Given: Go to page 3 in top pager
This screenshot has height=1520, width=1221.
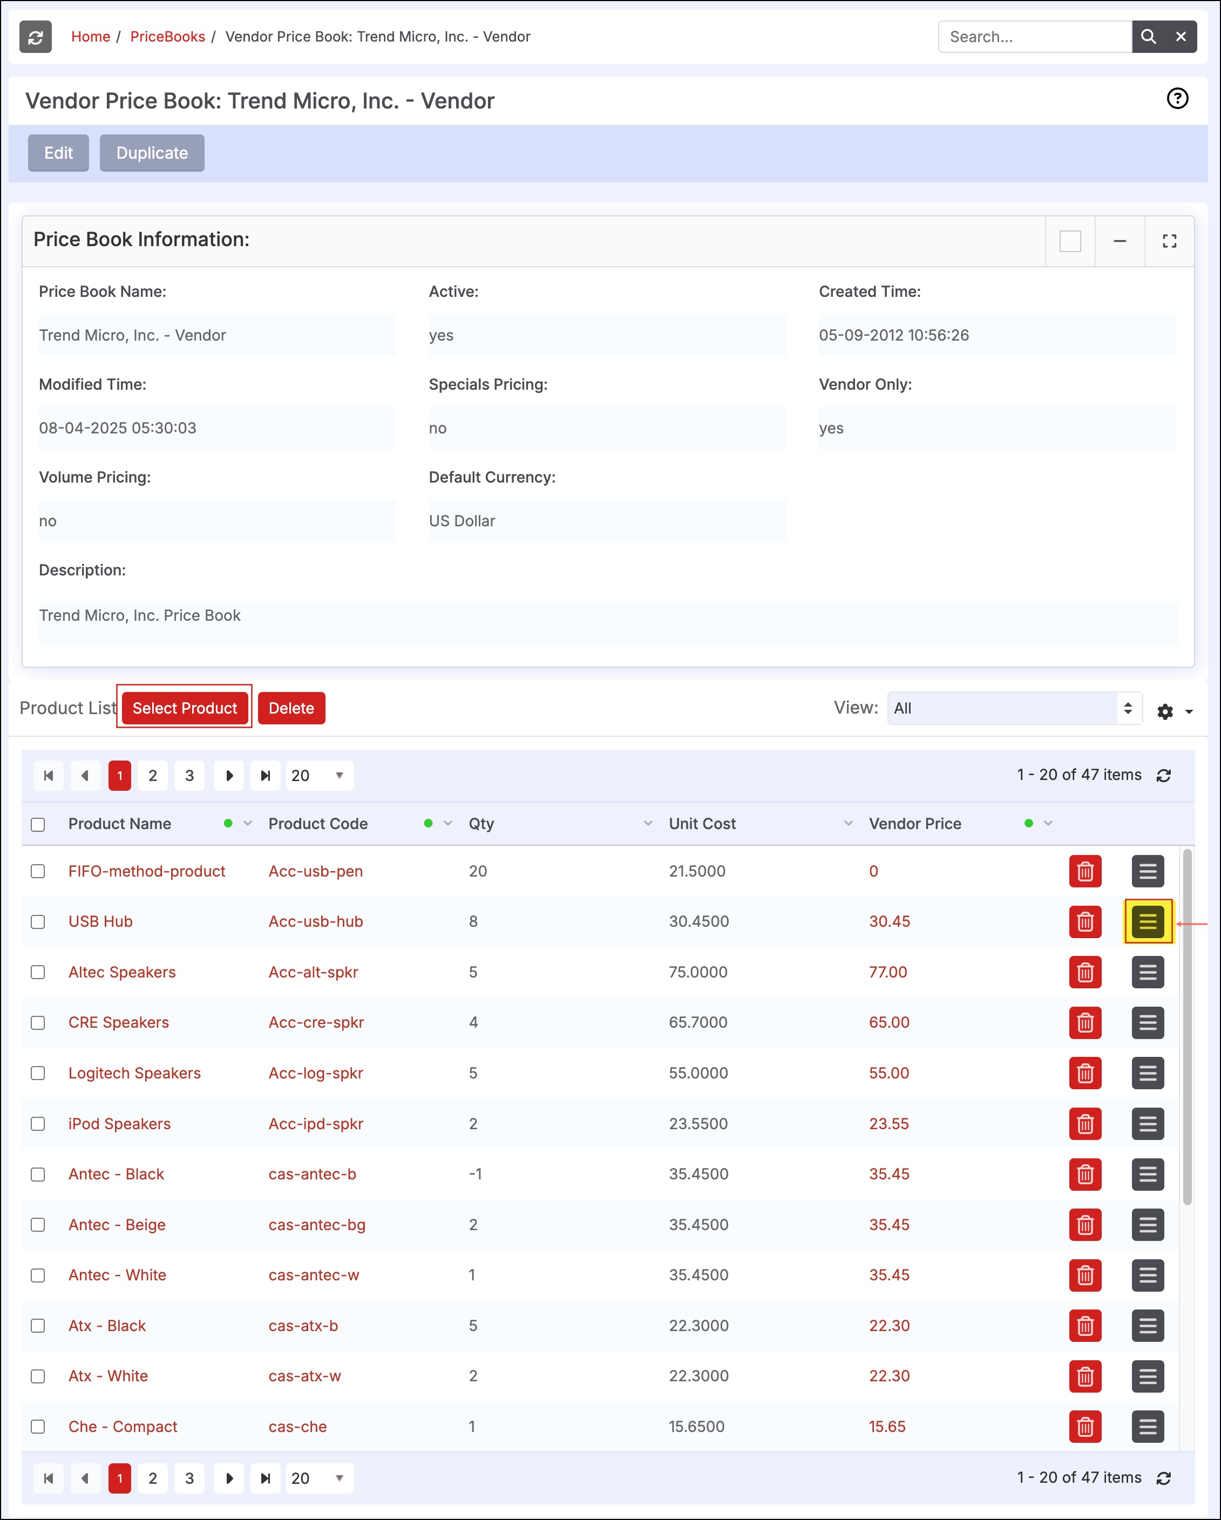Looking at the screenshot, I should pos(189,776).
